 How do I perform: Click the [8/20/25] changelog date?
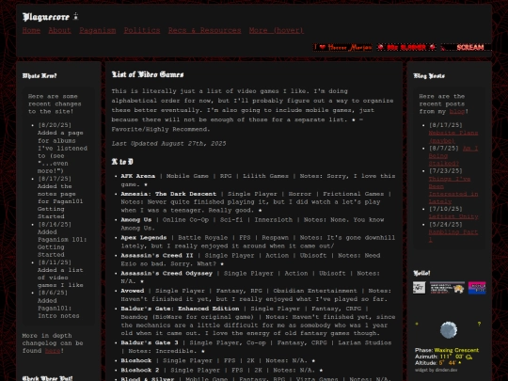point(55,125)
